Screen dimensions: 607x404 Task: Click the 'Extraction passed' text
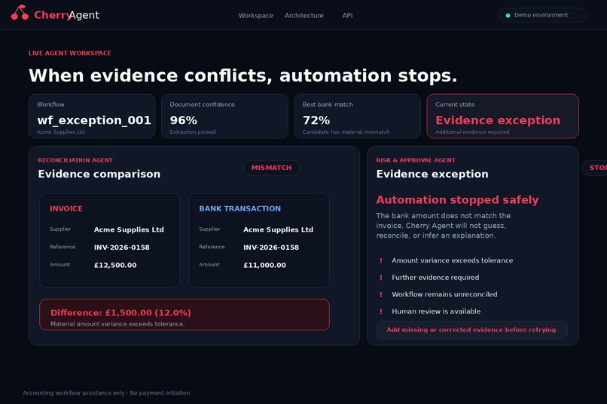click(x=193, y=132)
